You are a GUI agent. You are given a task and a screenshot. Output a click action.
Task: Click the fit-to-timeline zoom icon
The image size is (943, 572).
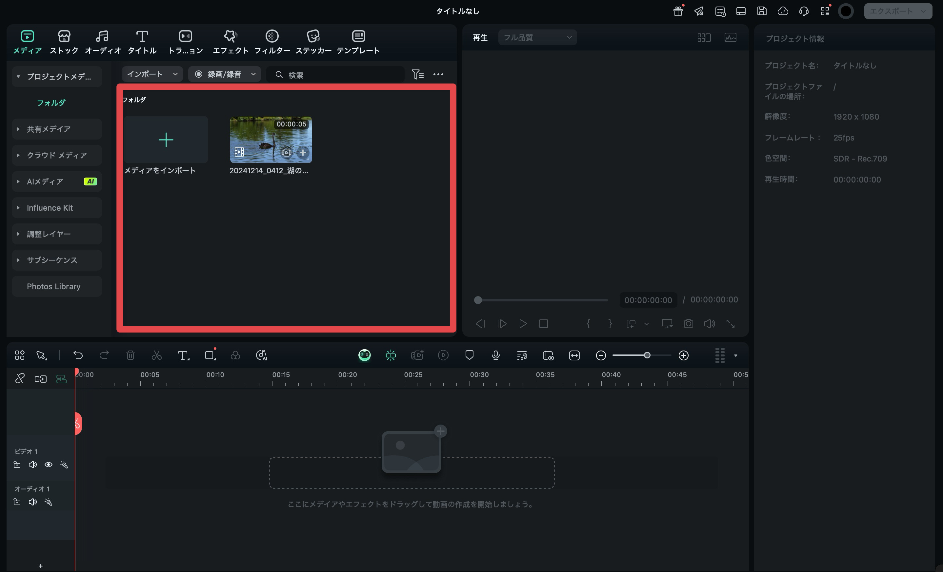[574, 355]
